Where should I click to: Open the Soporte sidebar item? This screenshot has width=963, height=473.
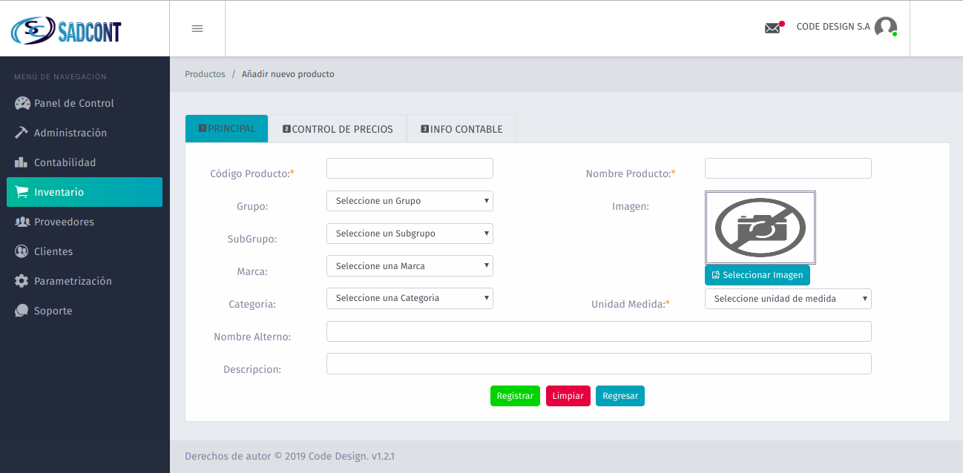tap(53, 311)
